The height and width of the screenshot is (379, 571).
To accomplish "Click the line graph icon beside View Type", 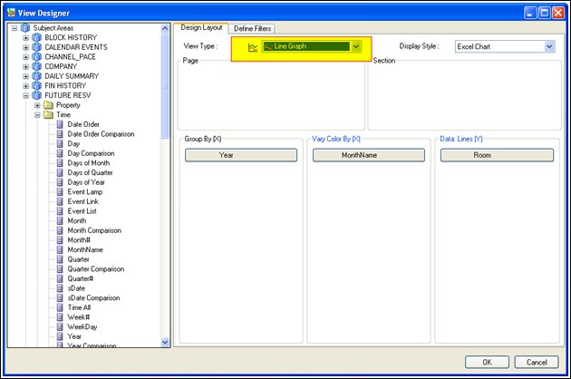I will click(253, 46).
